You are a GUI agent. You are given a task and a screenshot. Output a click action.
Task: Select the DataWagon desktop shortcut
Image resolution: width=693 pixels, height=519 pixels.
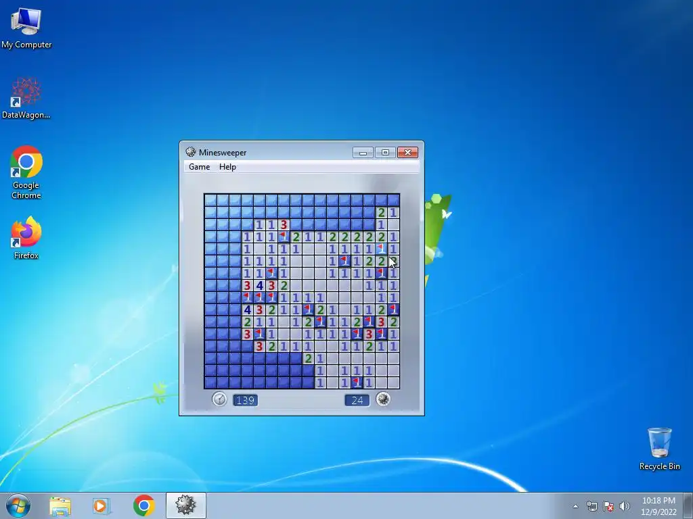click(x=26, y=98)
